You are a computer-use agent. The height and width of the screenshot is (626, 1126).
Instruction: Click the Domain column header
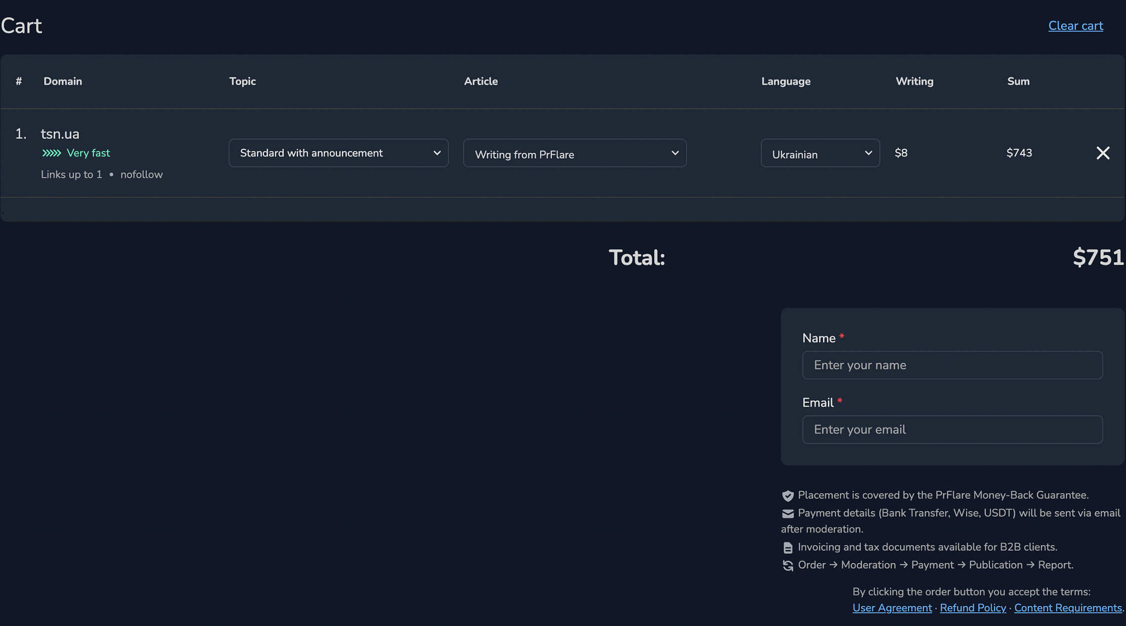63,81
